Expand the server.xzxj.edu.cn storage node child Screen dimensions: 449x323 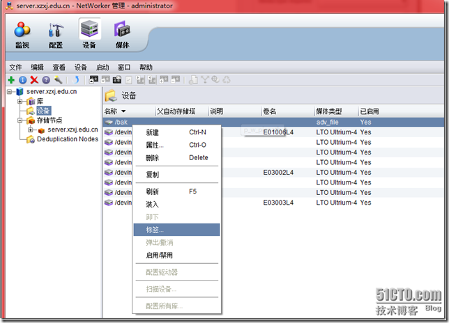[31, 129]
